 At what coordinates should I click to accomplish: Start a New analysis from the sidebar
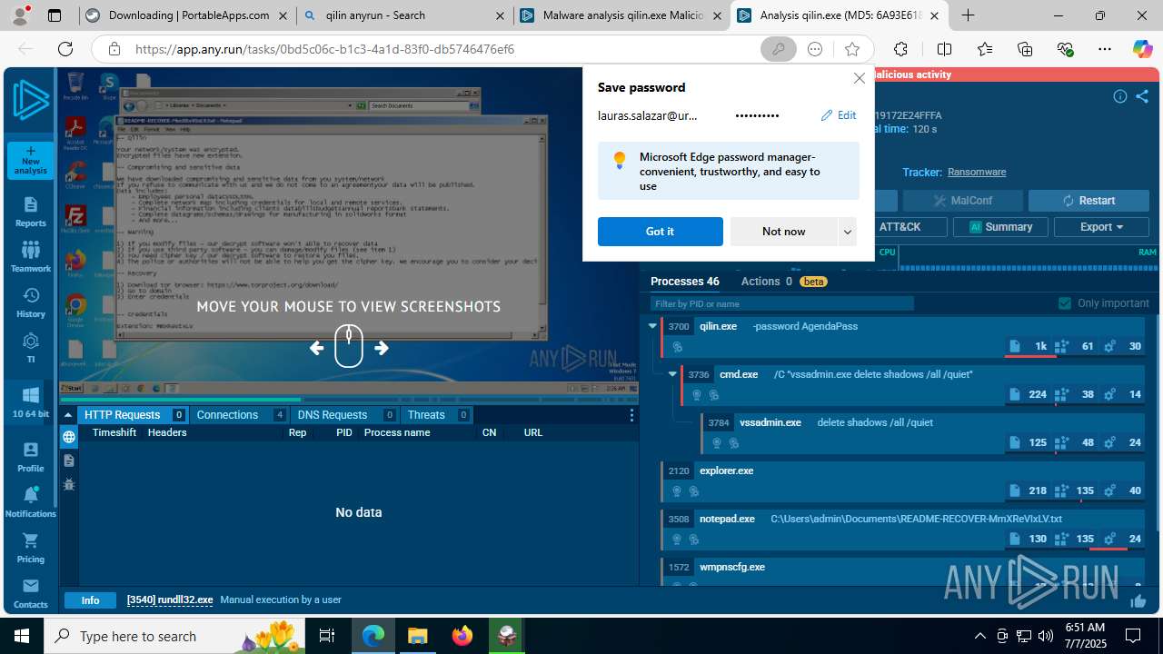click(31, 160)
